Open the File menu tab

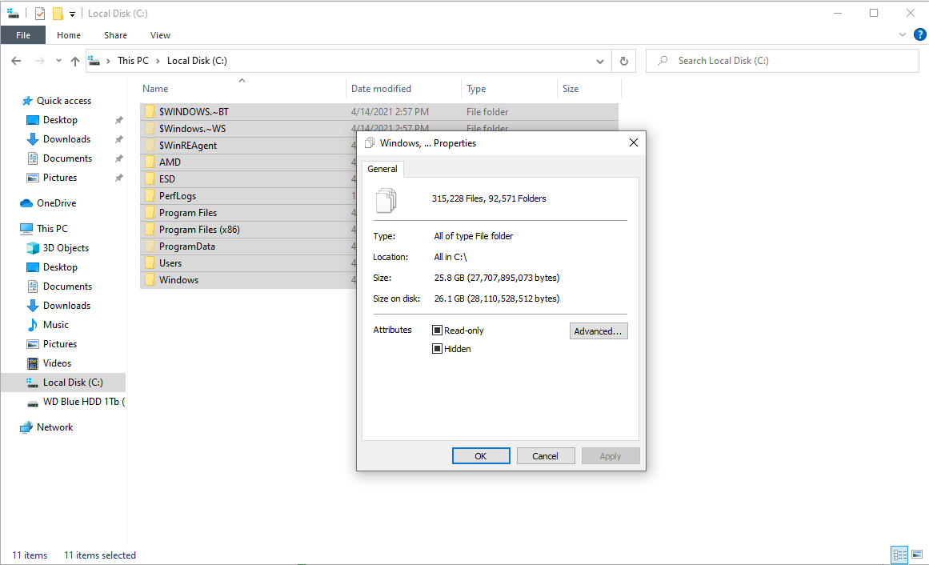pos(23,35)
